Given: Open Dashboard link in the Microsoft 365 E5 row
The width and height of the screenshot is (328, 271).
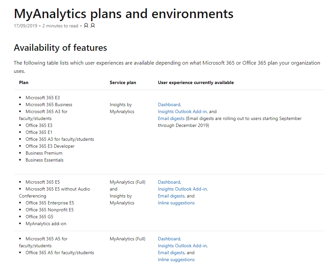Looking at the screenshot, I should 169,182.
